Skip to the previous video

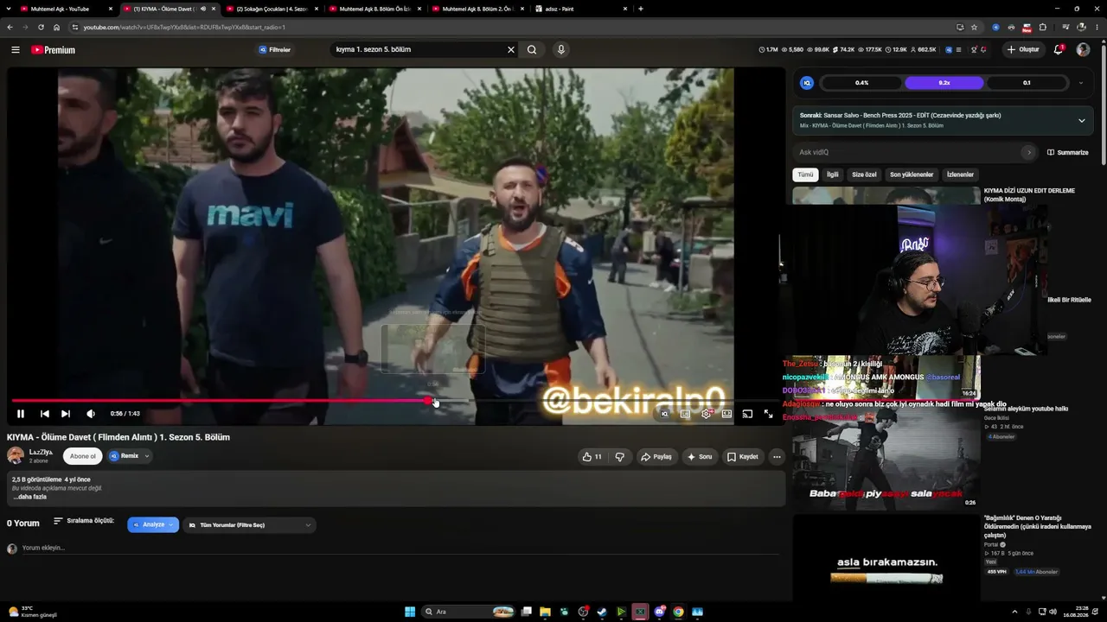coord(45,414)
